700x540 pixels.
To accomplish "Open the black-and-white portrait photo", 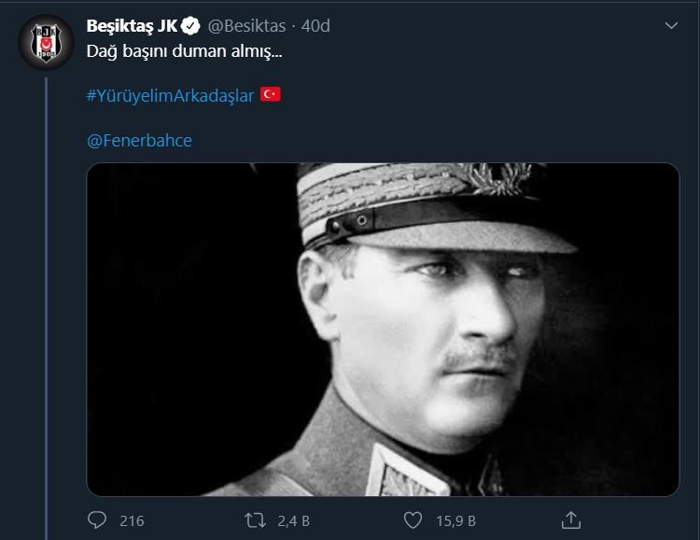I will (x=383, y=373).
